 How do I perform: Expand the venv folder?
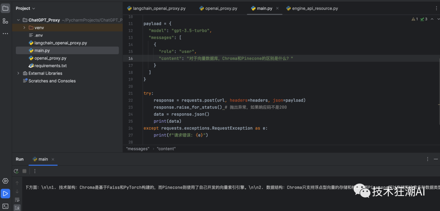coord(24,28)
